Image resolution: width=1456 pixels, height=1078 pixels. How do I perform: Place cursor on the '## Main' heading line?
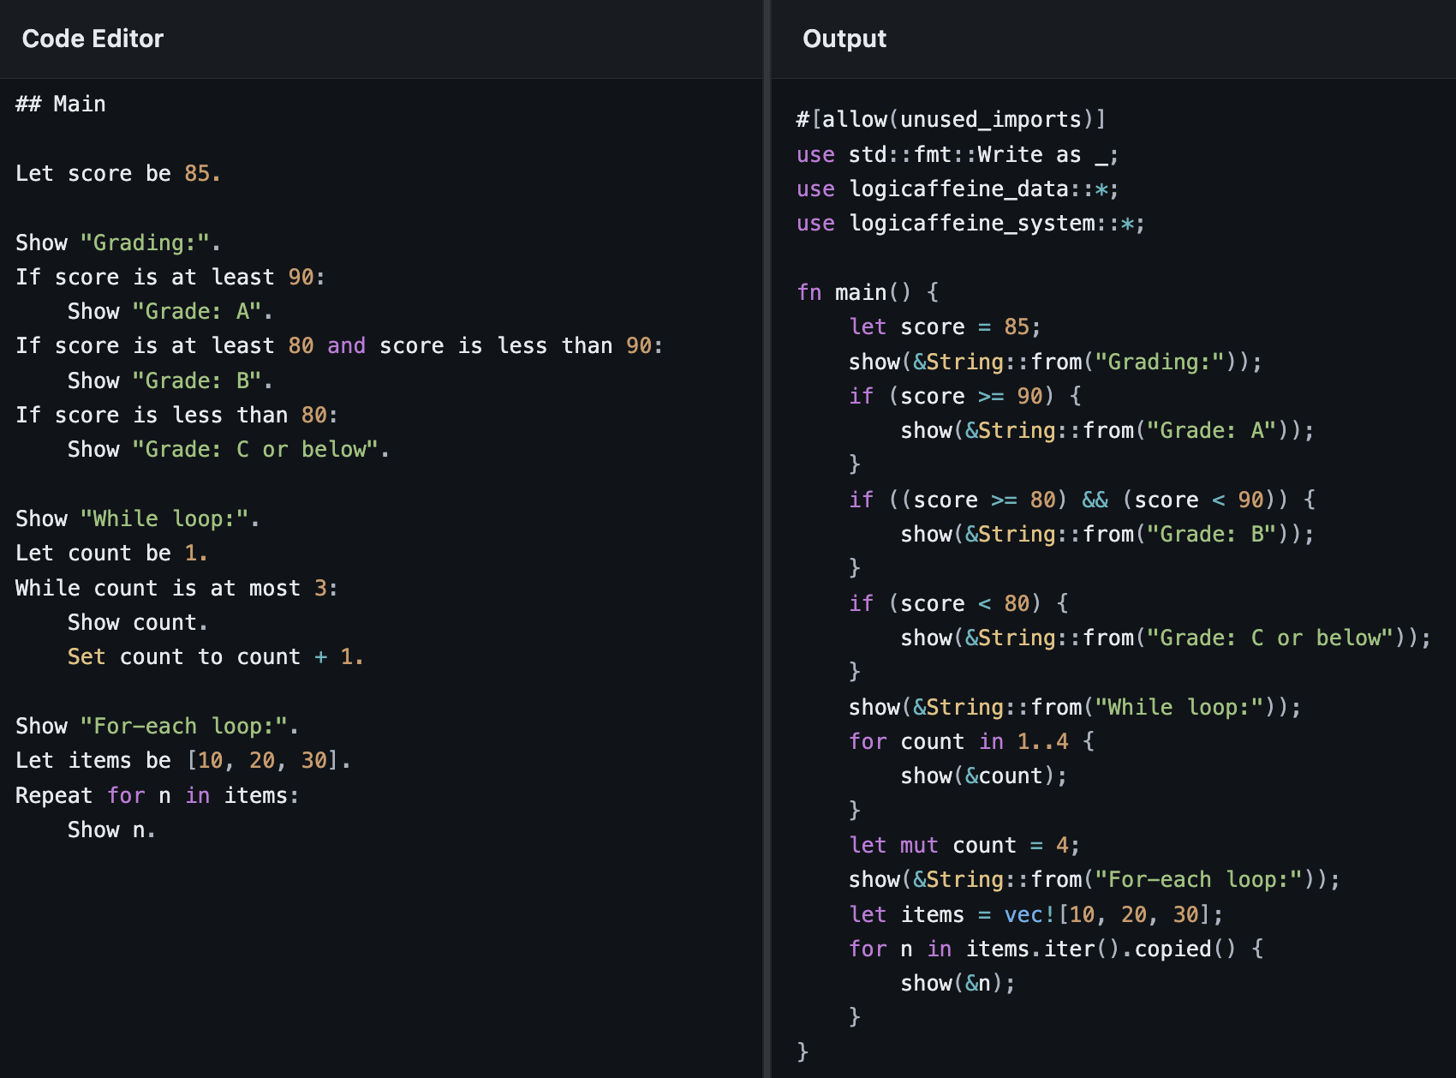coord(61,104)
